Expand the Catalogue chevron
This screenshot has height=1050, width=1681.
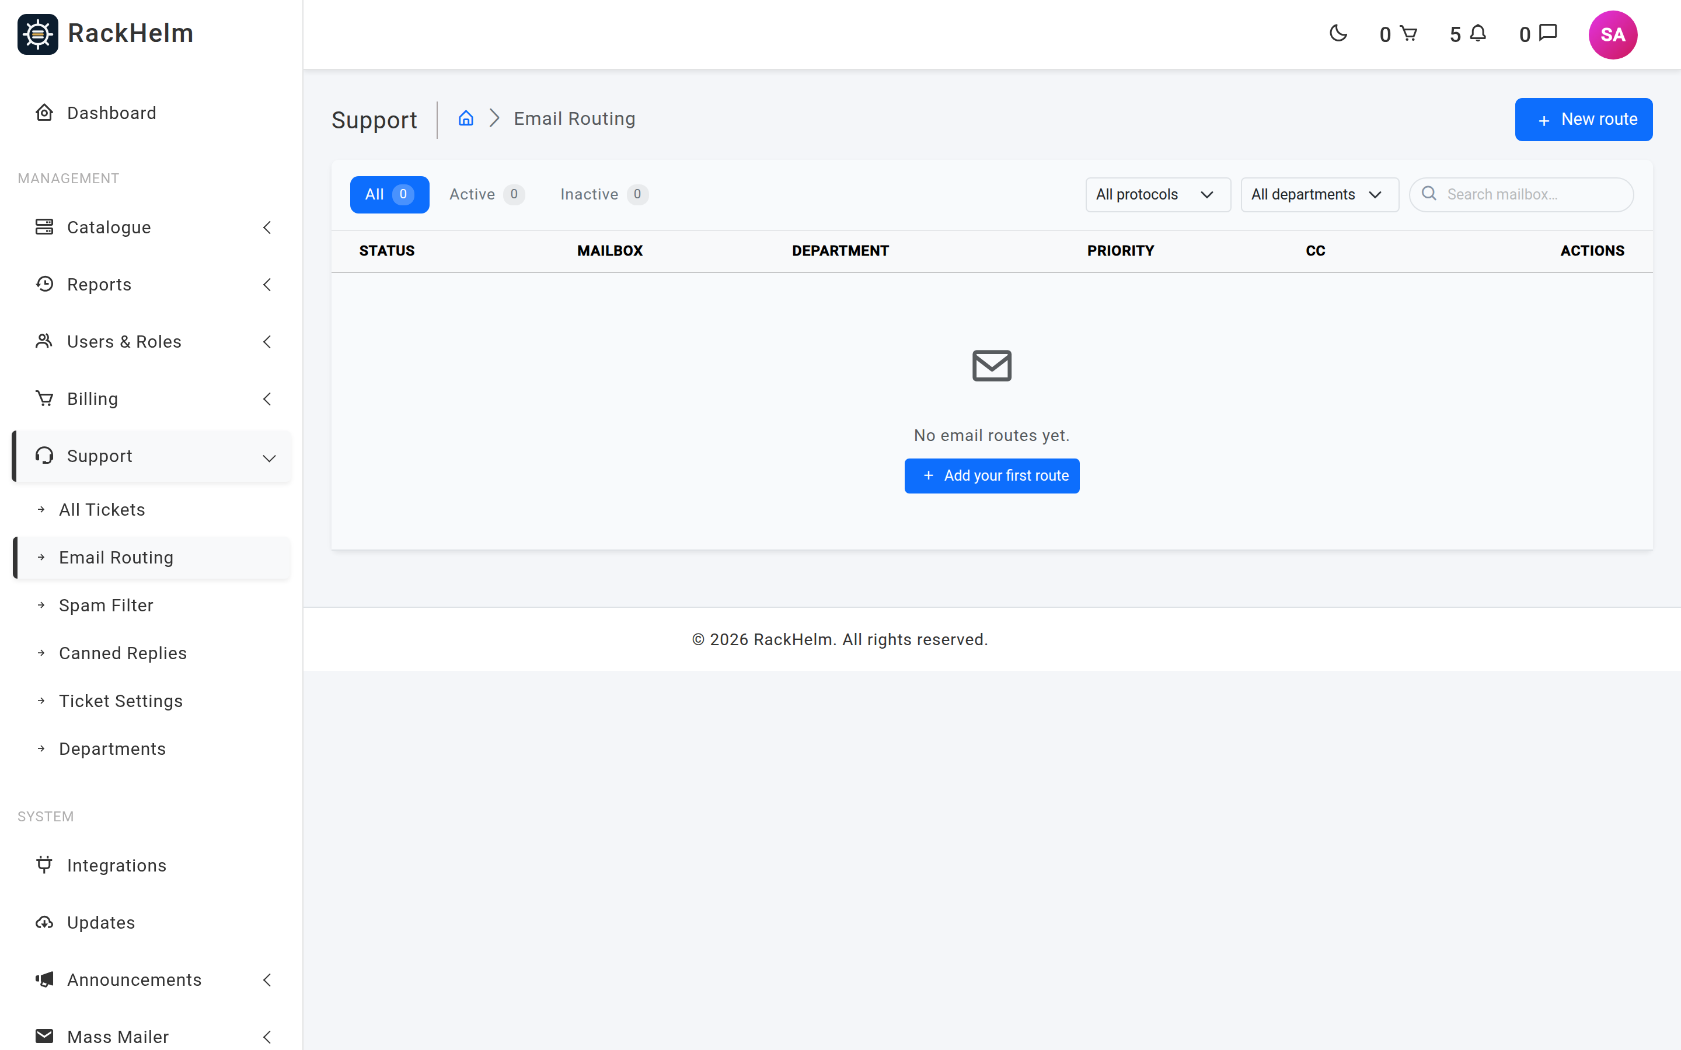[x=267, y=227]
